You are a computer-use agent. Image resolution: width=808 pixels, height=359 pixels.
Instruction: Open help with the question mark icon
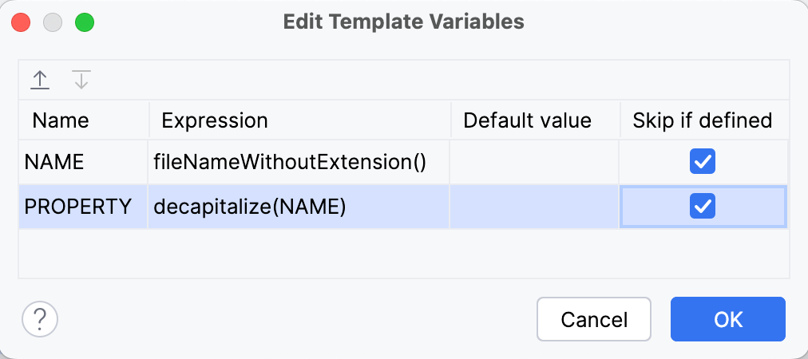[x=40, y=319]
